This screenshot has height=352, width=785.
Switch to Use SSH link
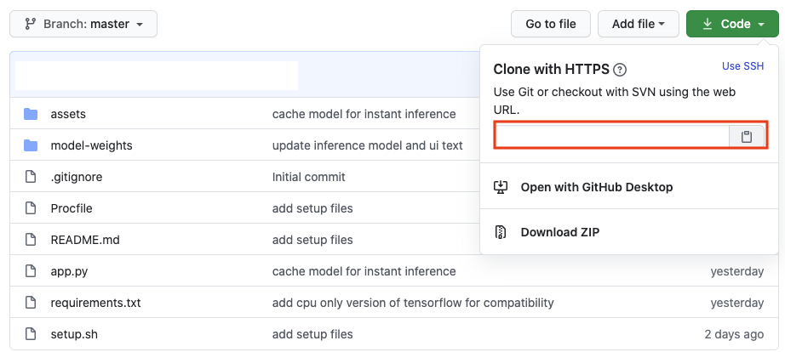[743, 66]
